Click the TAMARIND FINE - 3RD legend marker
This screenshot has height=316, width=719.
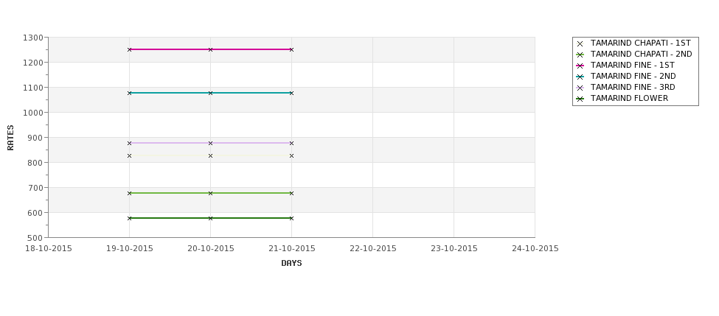580,88
